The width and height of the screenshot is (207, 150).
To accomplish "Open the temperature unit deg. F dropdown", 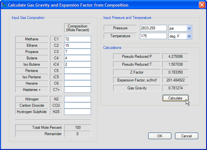I will point(189,36).
